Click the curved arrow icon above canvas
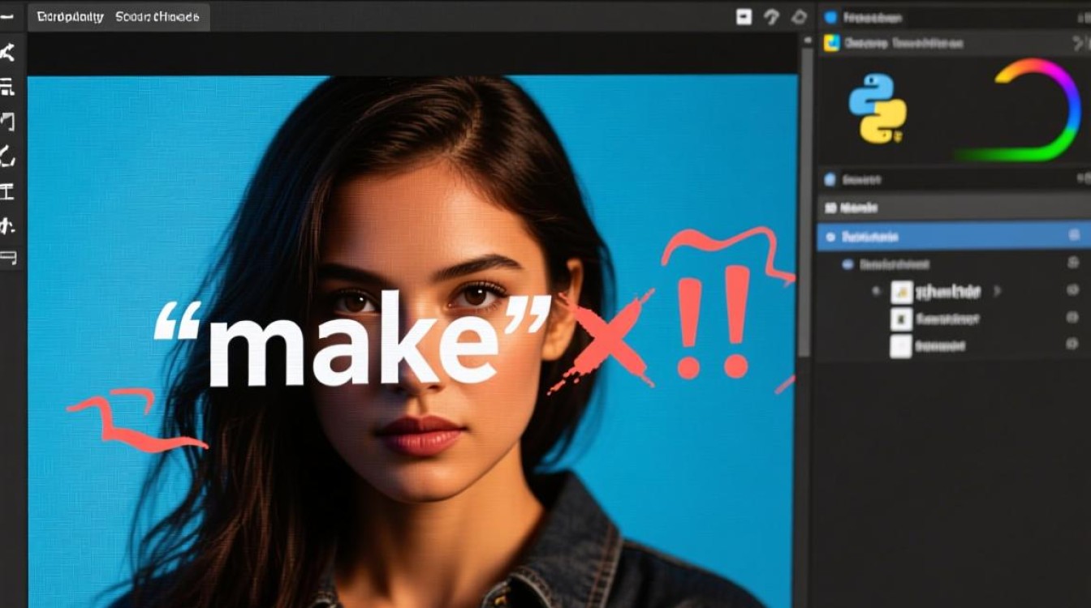Image resolution: width=1091 pixels, height=608 pixels. tap(772, 17)
